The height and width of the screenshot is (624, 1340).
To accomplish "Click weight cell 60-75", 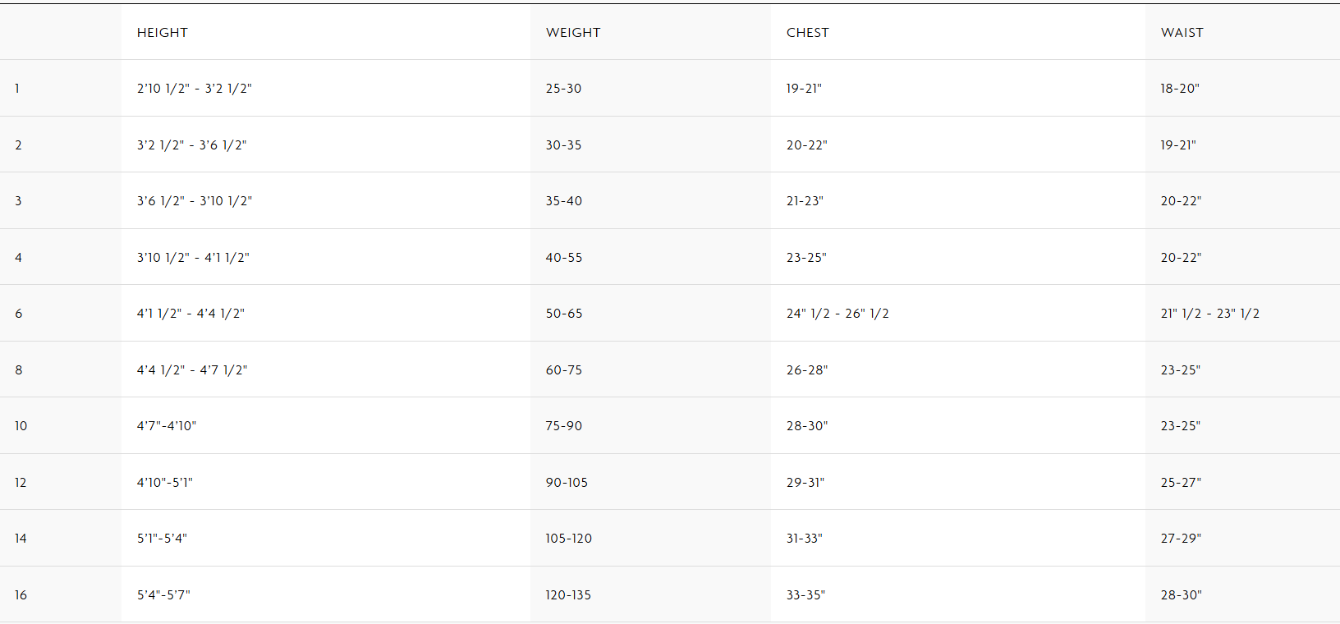I will 564,370.
